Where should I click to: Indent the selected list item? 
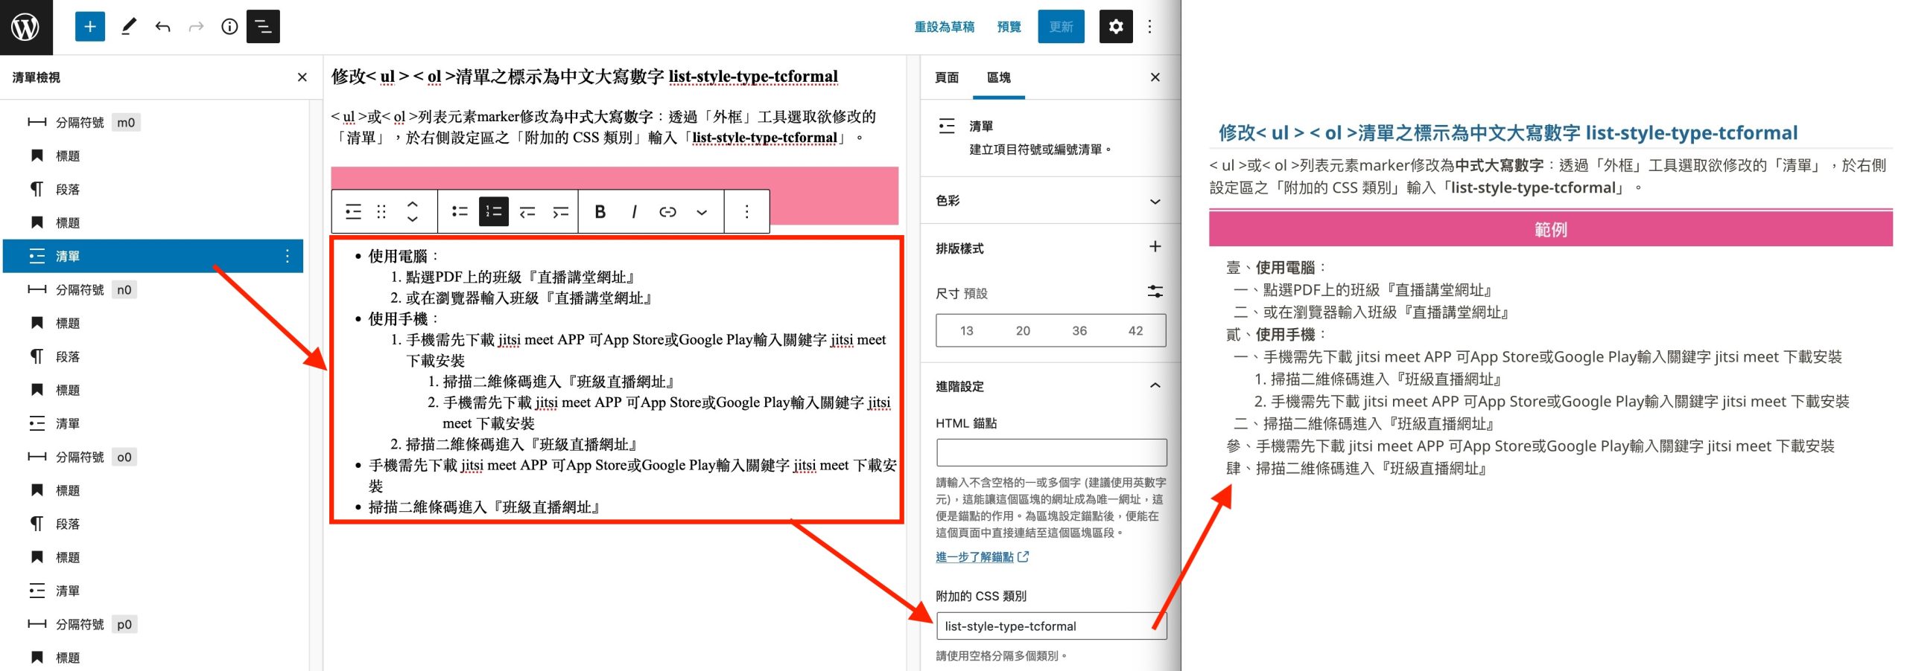click(x=560, y=212)
